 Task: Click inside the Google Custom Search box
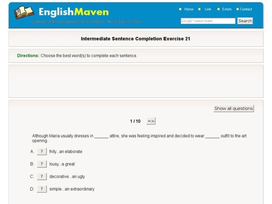(207, 21)
